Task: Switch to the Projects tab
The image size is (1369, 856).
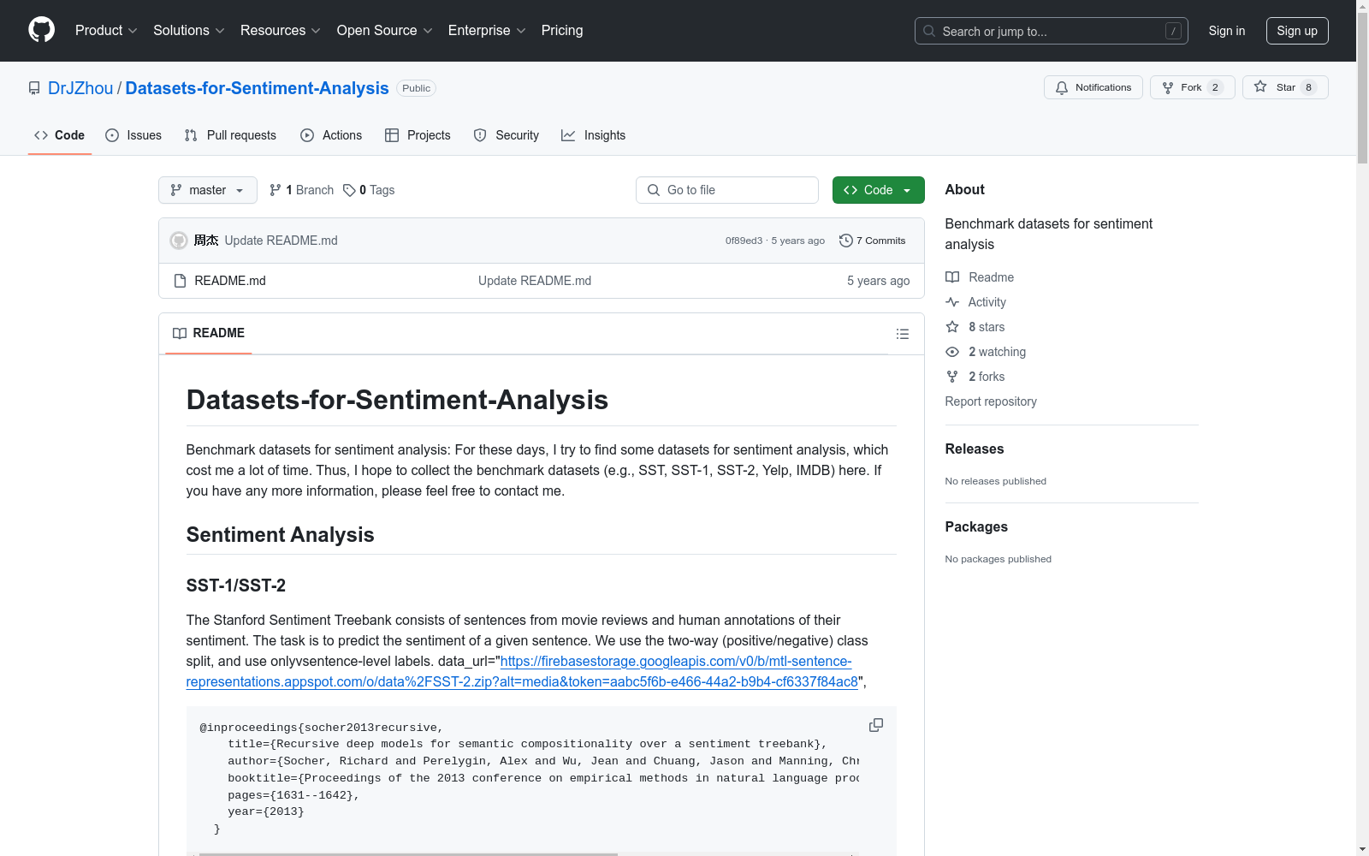Action: pyautogui.click(x=418, y=135)
